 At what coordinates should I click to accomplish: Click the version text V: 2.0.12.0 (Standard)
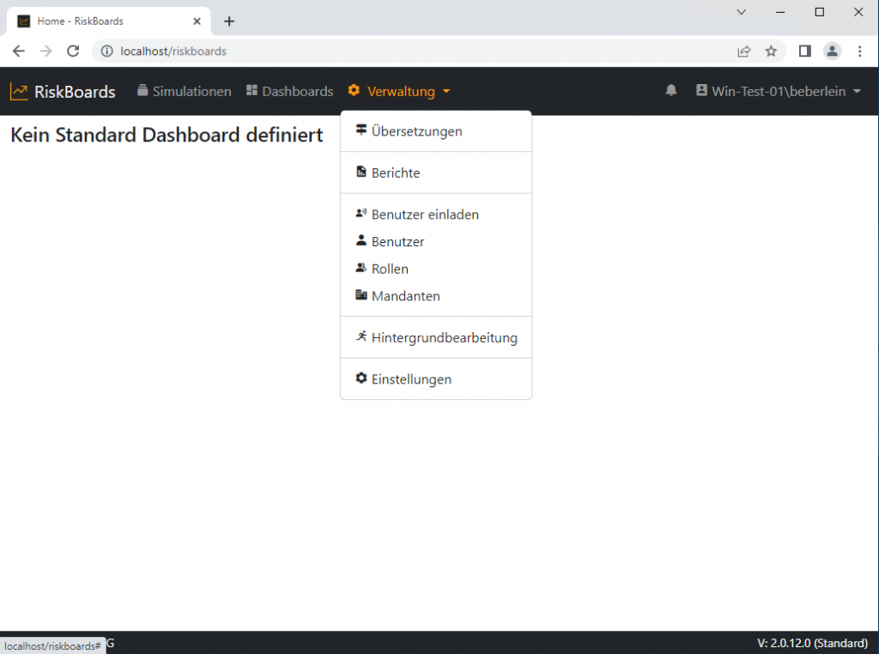click(x=812, y=644)
